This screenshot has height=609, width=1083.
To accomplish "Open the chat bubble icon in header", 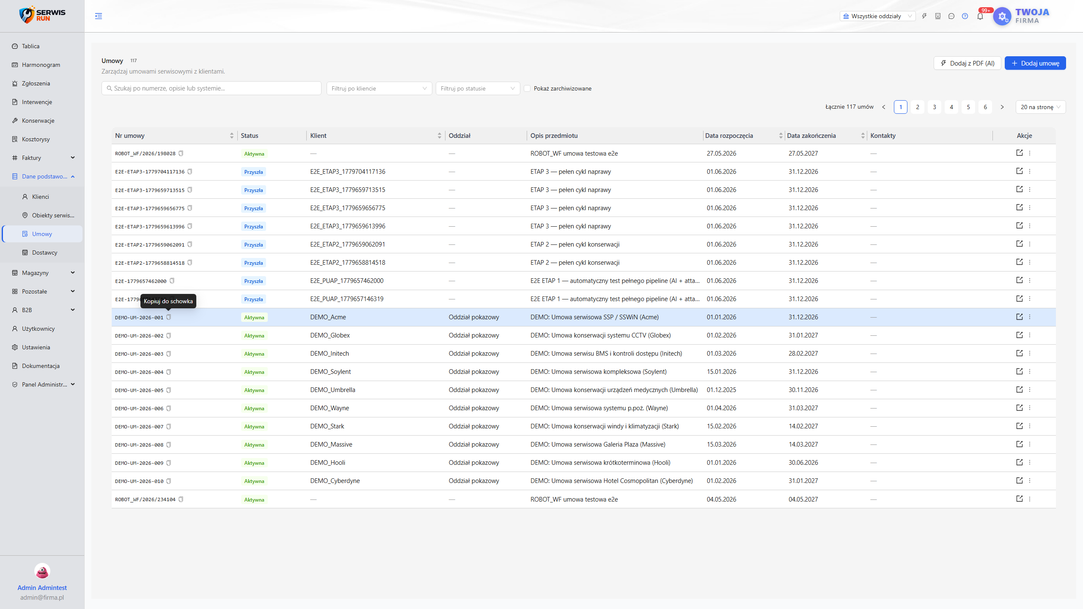I will (x=951, y=16).
